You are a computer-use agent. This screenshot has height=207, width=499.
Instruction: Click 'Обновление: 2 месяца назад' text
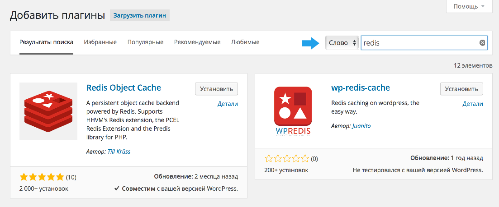196,177
